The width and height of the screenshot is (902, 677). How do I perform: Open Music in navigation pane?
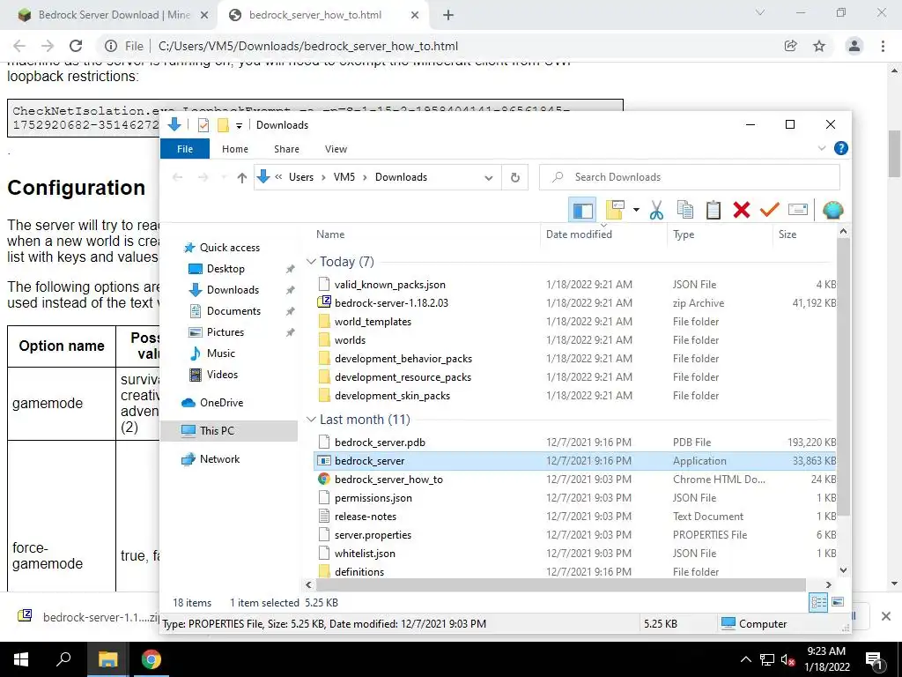[x=221, y=353]
